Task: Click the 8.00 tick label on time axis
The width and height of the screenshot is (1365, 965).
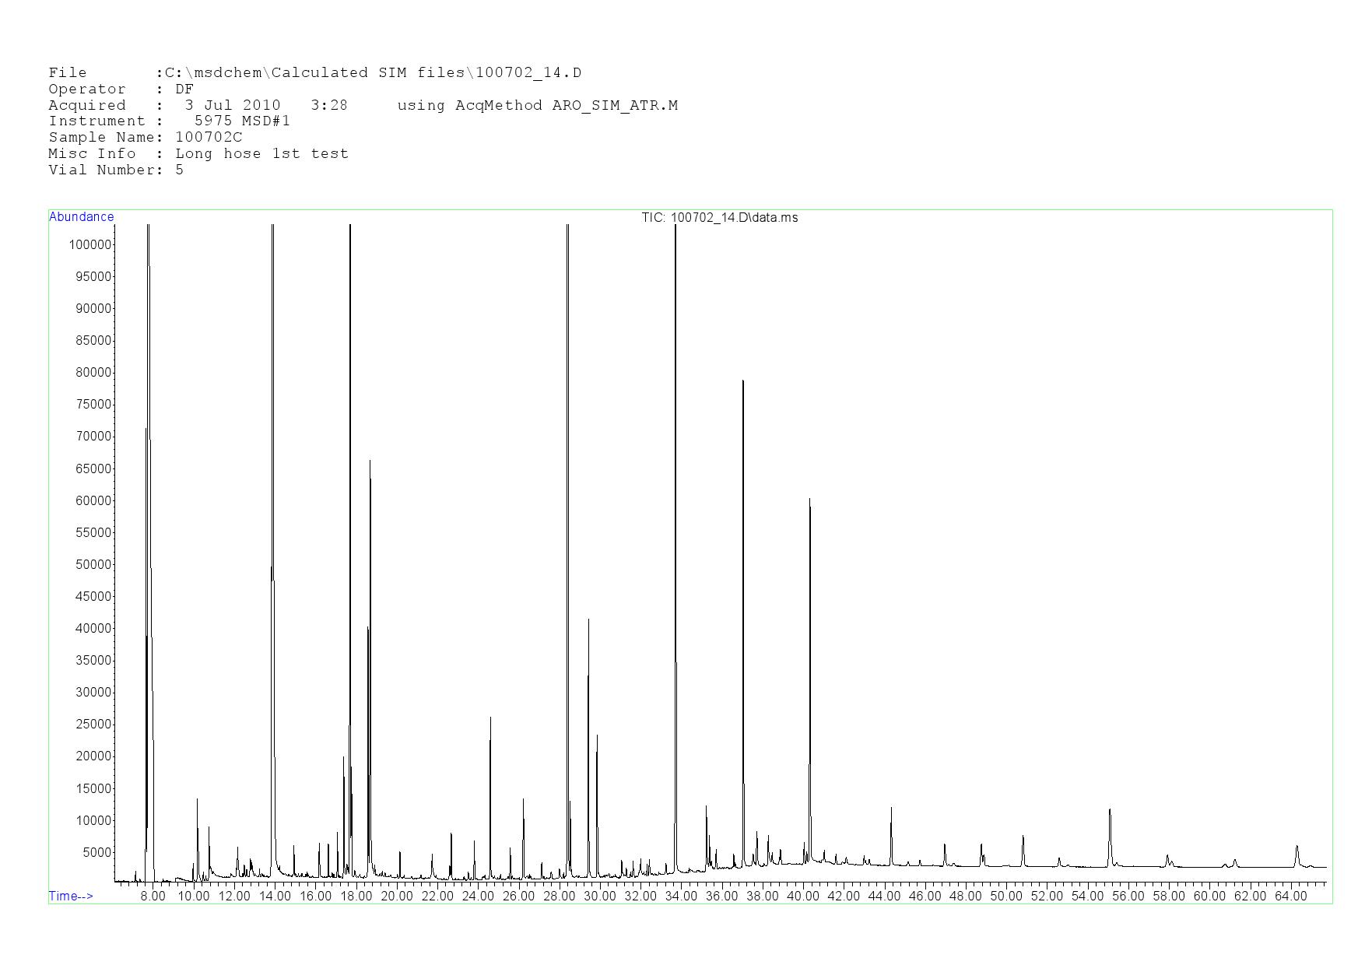Action: coord(153,896)
